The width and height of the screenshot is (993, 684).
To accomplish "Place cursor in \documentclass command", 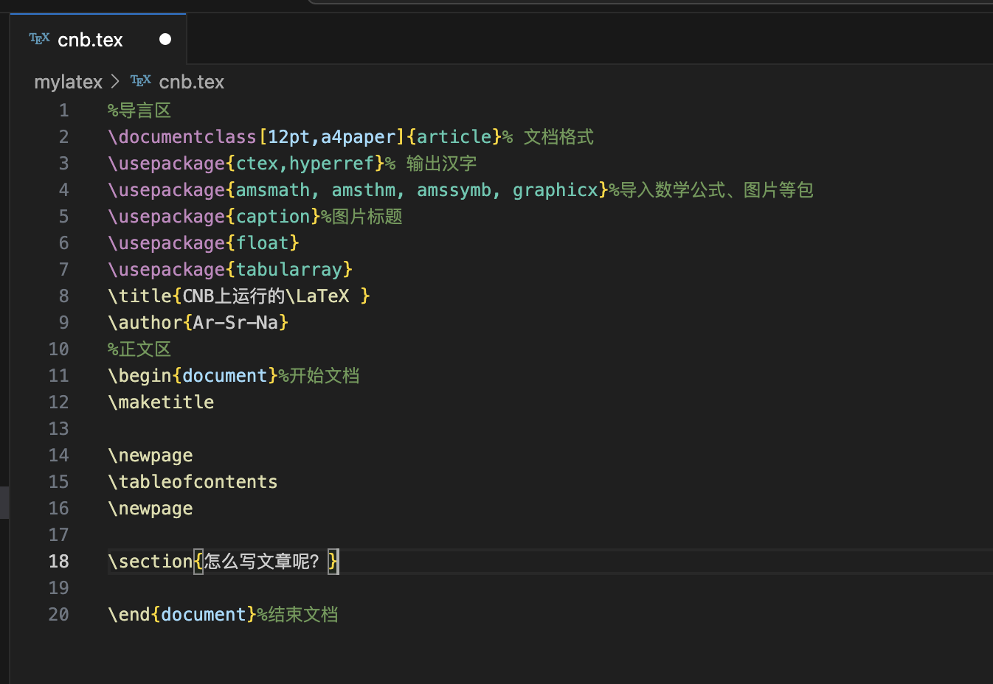I will (182, 137).
